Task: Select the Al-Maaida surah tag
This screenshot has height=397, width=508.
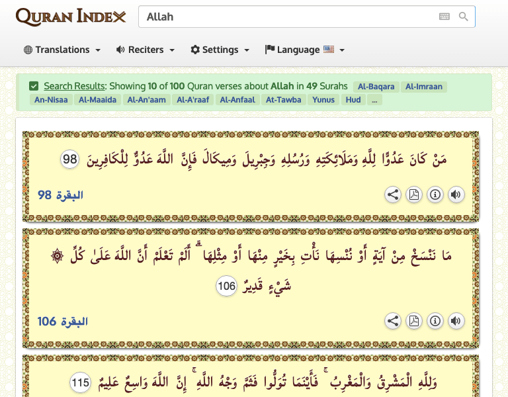Action: (x=97, y=100)
